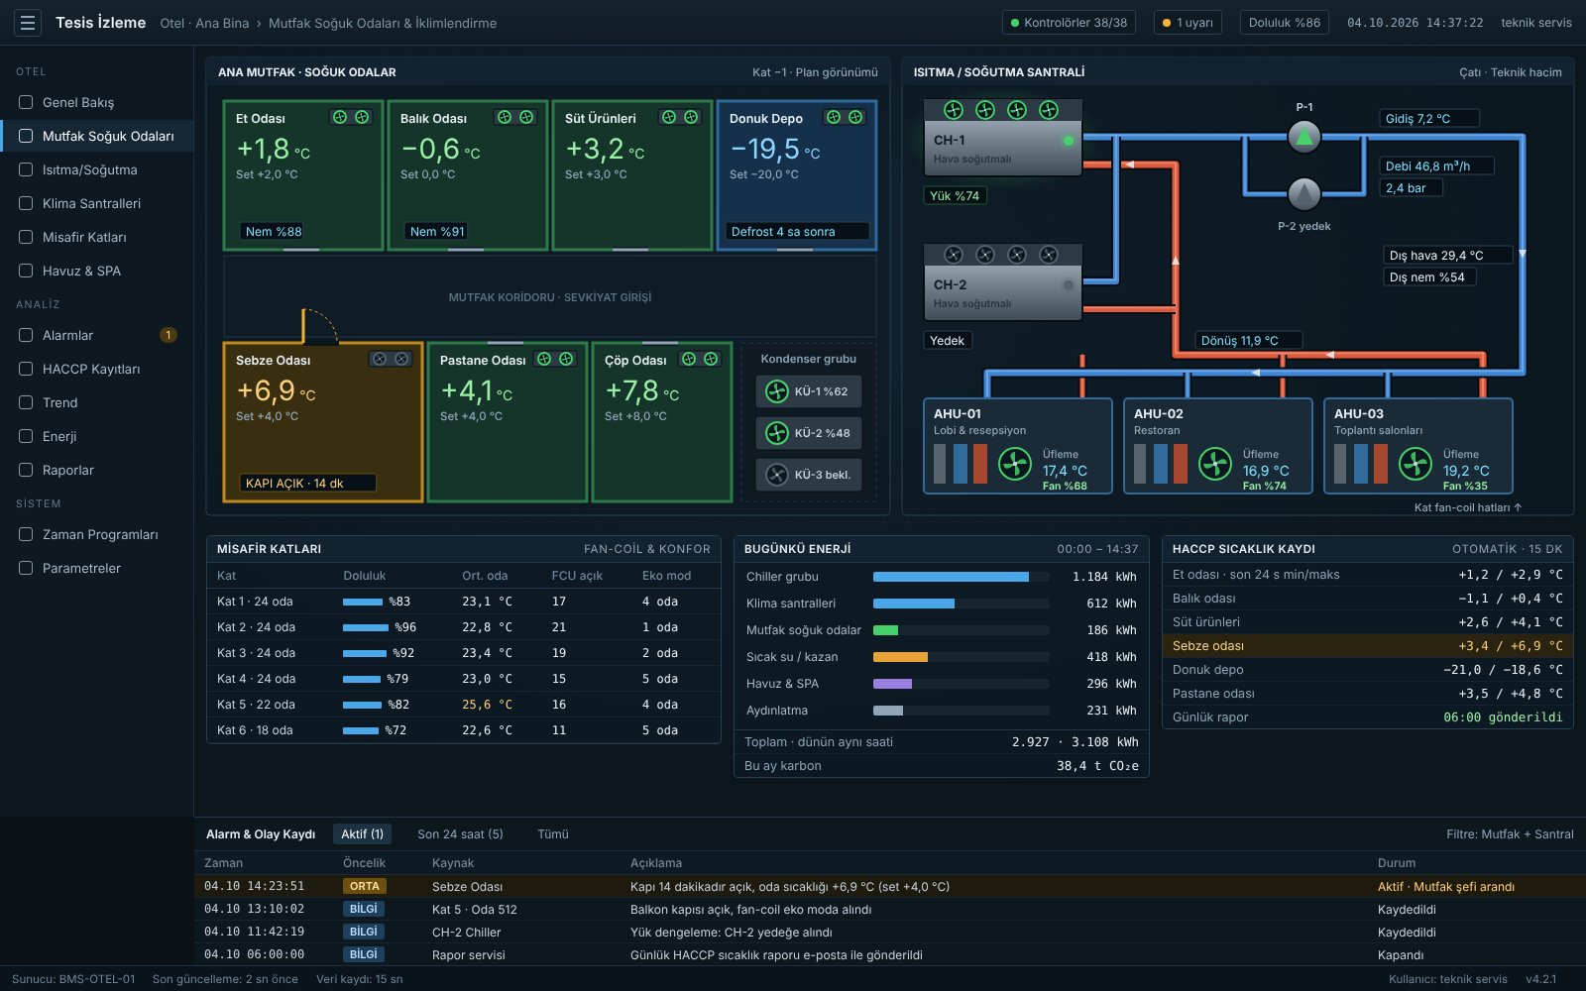
Task: Switch to Tümü tab
Action: [x=553, y=834]
